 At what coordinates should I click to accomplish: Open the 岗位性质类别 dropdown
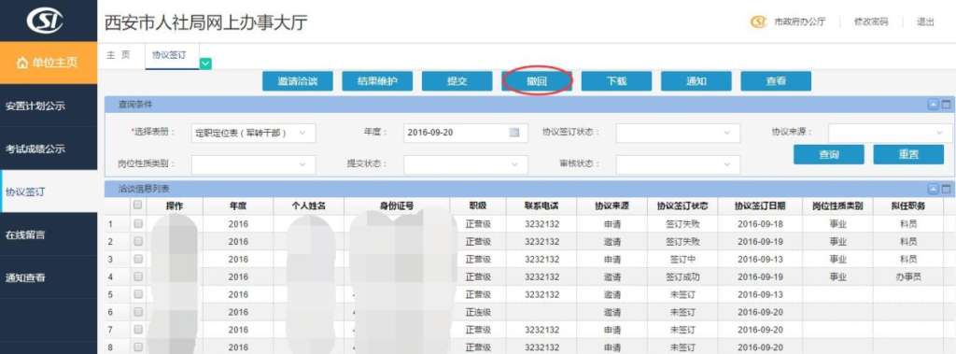pyautogui.click(x=254, y=164)
